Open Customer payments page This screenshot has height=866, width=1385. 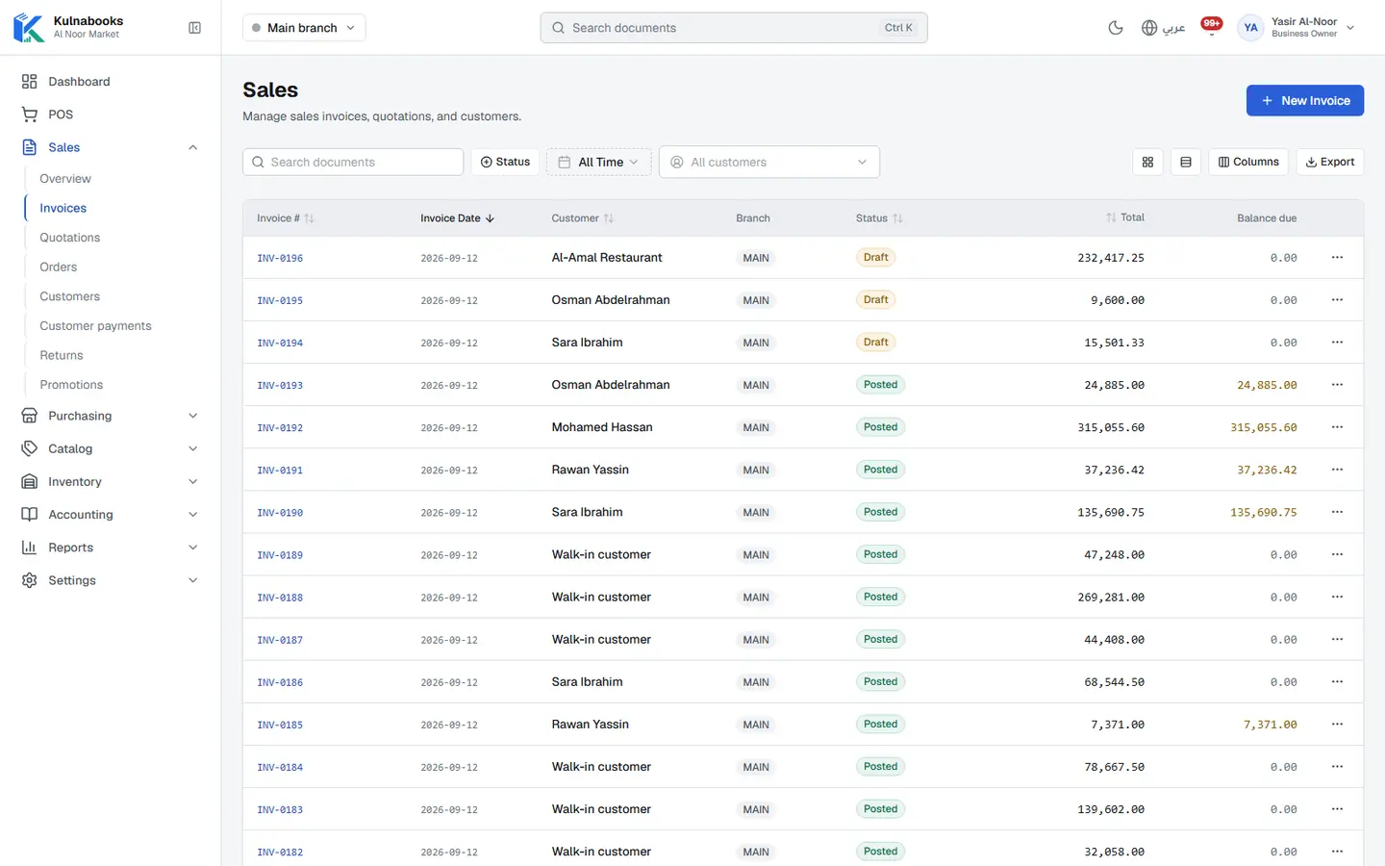(95, 326)
